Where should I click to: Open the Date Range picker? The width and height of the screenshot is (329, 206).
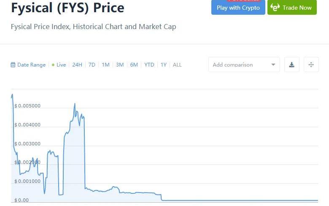[31, 65]
